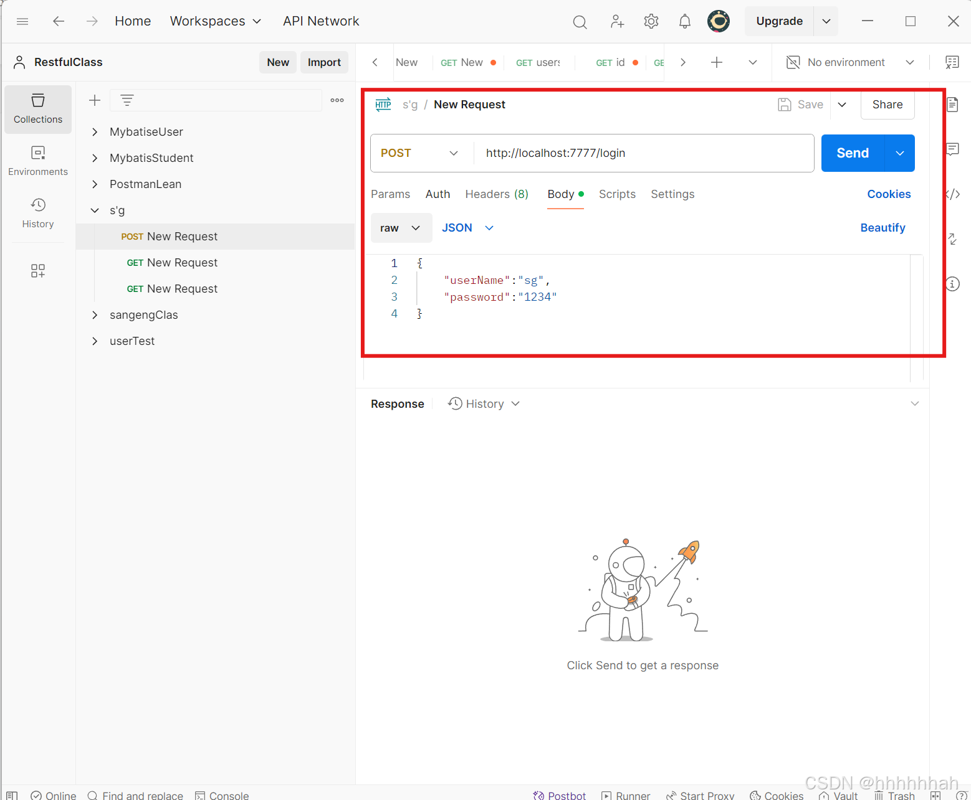Open Runner in the status bar
Image resolution: width=971 pixels, height=800 pixels.
pyautogui.click(x=626, y=796)
